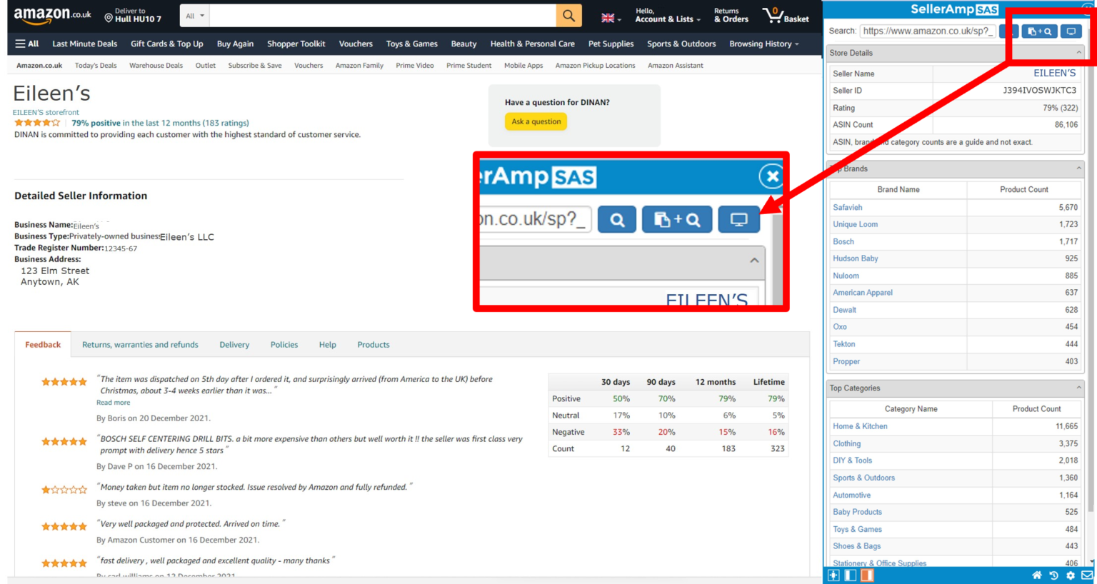Open Account & Lists dropdown

pyautogui.click(x=668, y=15)
